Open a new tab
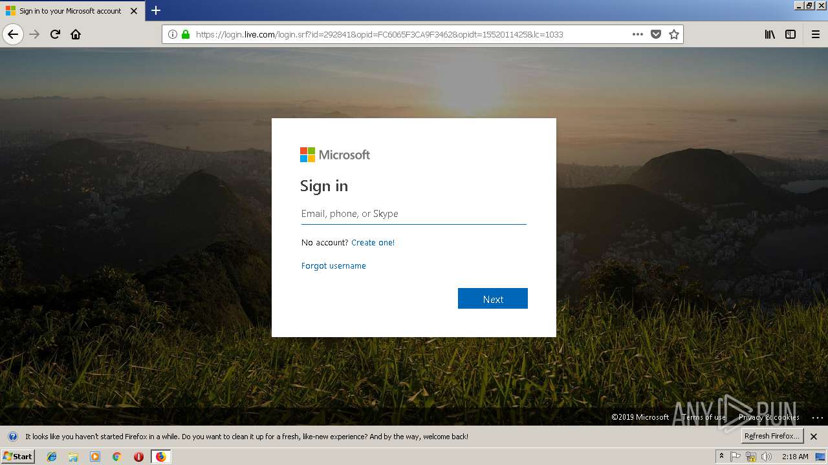828x465 pixels. point(156,10)
